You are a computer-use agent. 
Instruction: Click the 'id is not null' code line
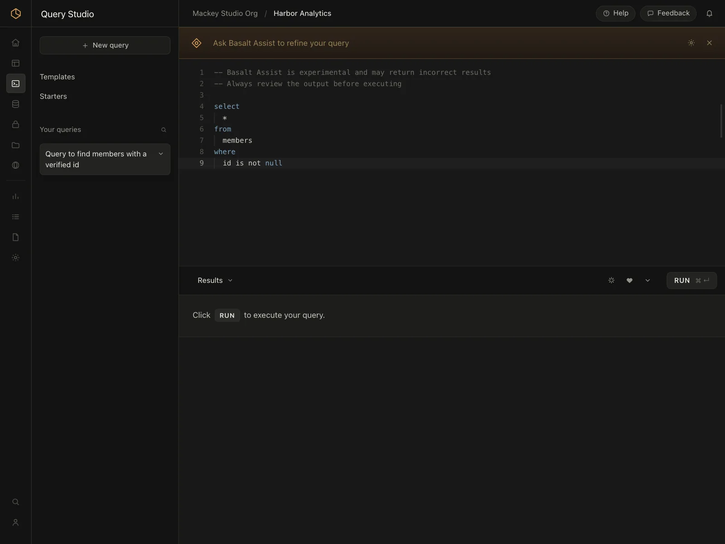tap(252, 163)
